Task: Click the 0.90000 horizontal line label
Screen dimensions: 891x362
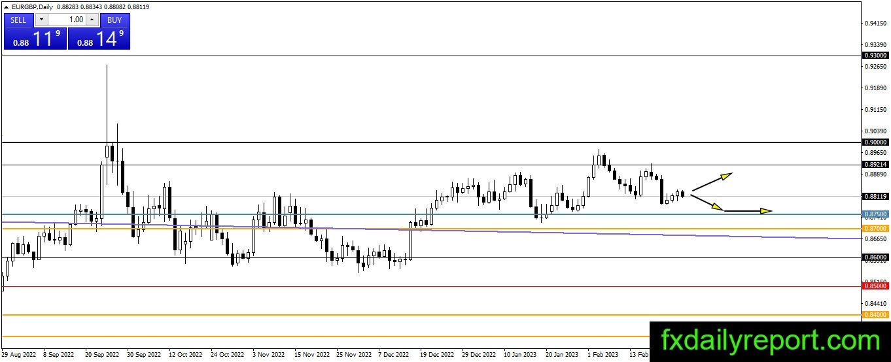Action: coord(875,142)
